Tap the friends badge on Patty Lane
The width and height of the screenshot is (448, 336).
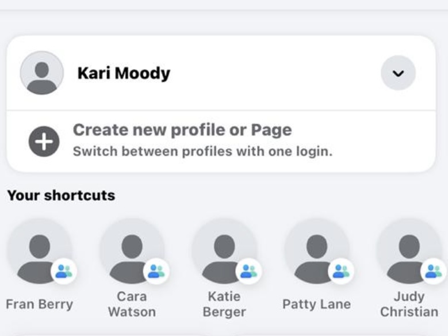tap(341, 271)
